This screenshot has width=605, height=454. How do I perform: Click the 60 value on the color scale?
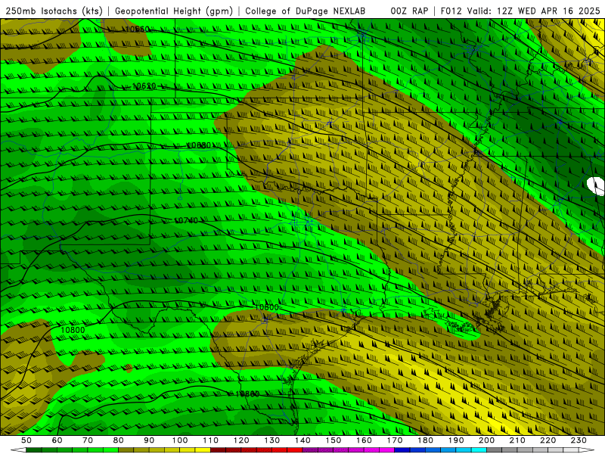(x=57, y=440)
